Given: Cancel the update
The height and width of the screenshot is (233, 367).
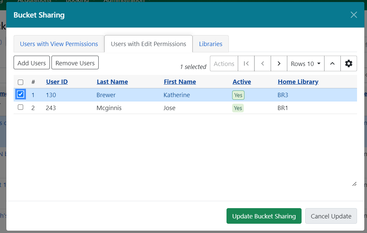Looking at the screenshot, I should [331, 216].
